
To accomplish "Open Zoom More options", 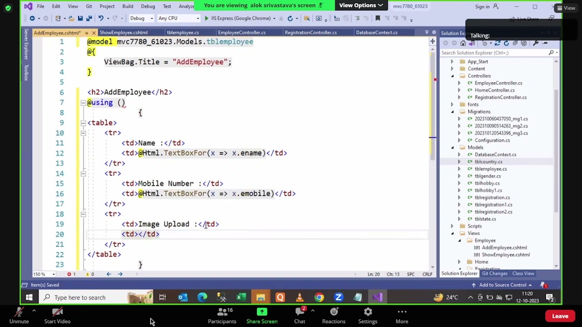I will tap(402, 316).
